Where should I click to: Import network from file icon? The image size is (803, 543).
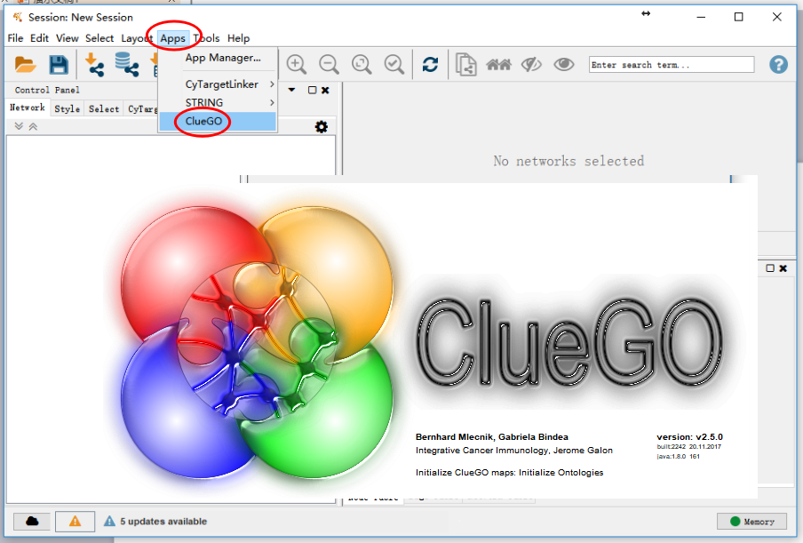94,65
